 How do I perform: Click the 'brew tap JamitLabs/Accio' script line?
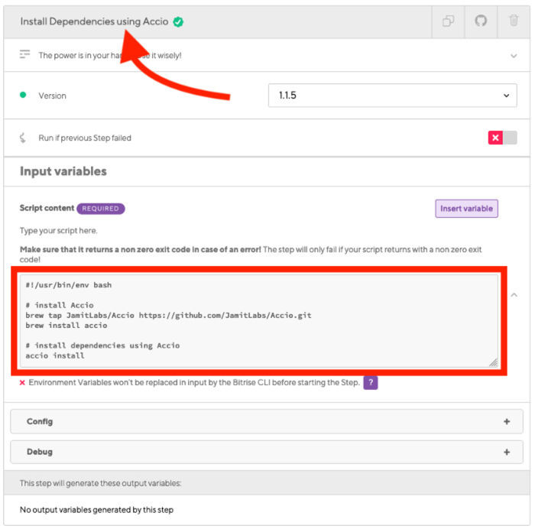[x=168, y=316]
